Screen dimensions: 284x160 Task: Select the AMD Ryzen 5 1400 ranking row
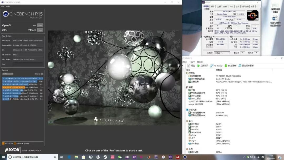(23, 87)
